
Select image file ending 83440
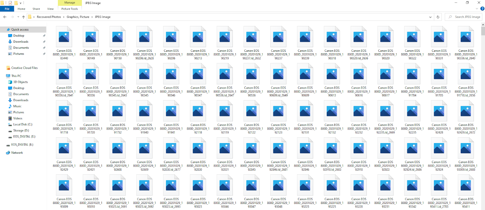[x=64, y=43]
